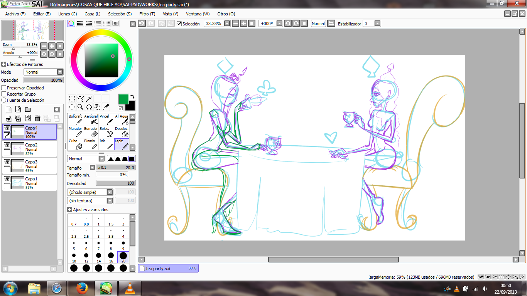Hide the Capa4 layer

click(7, 128)
